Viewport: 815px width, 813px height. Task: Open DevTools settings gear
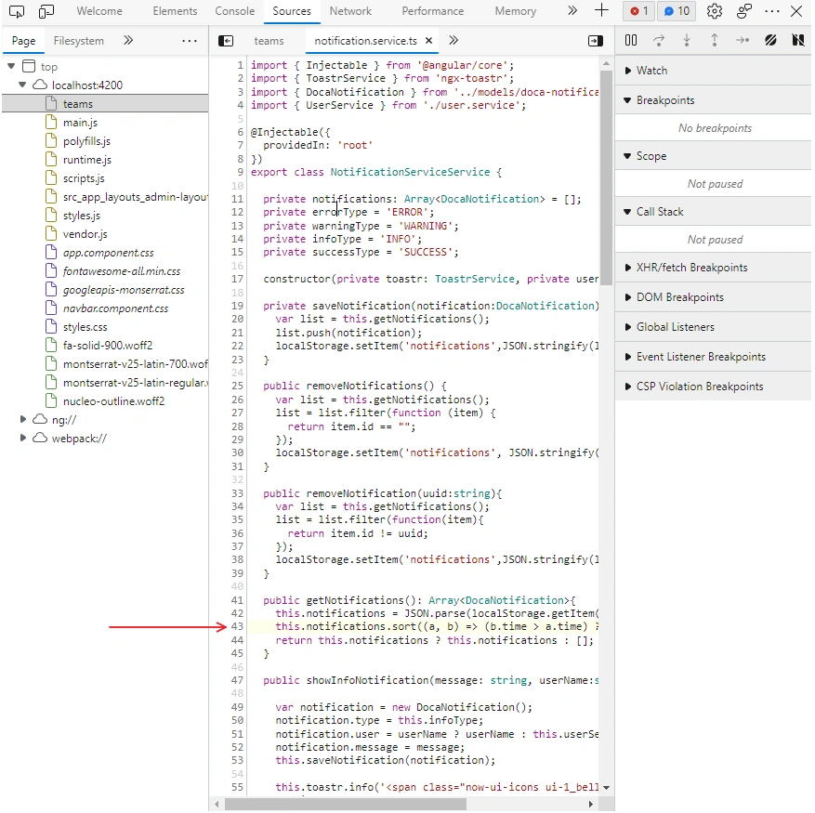point(715,11)
